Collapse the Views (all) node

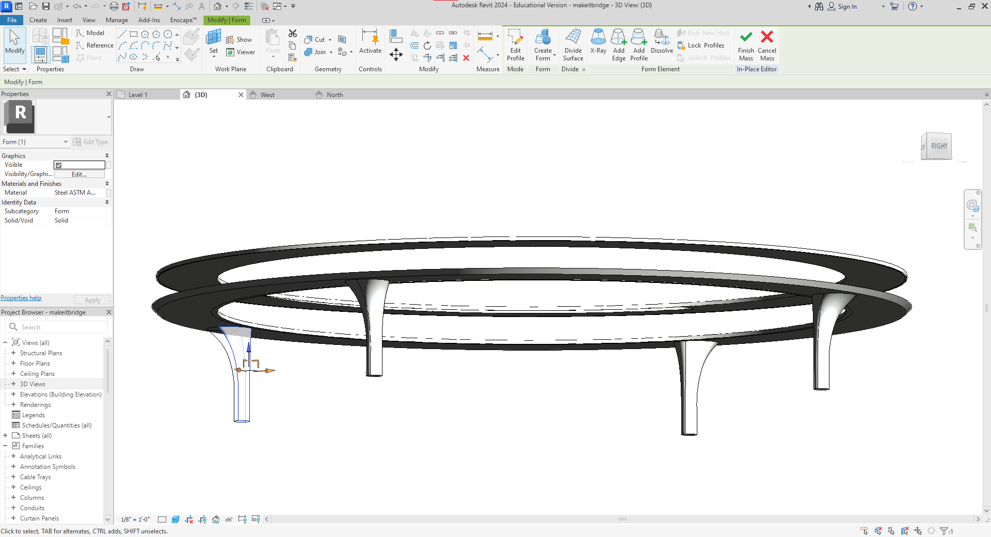point(5,343)
